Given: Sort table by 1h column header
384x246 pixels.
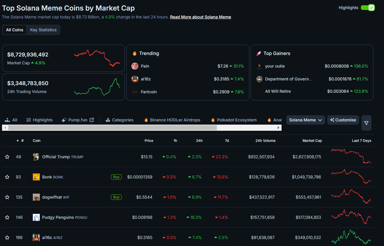Looking at the screenshot, I should point(175,141).
